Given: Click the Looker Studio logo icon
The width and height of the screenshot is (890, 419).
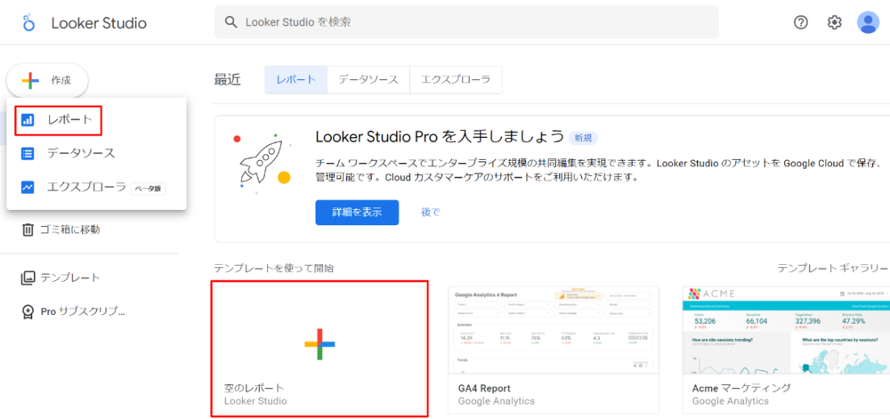Looking at the screenshot, I should pyautogui.click(x=28, y=23).
